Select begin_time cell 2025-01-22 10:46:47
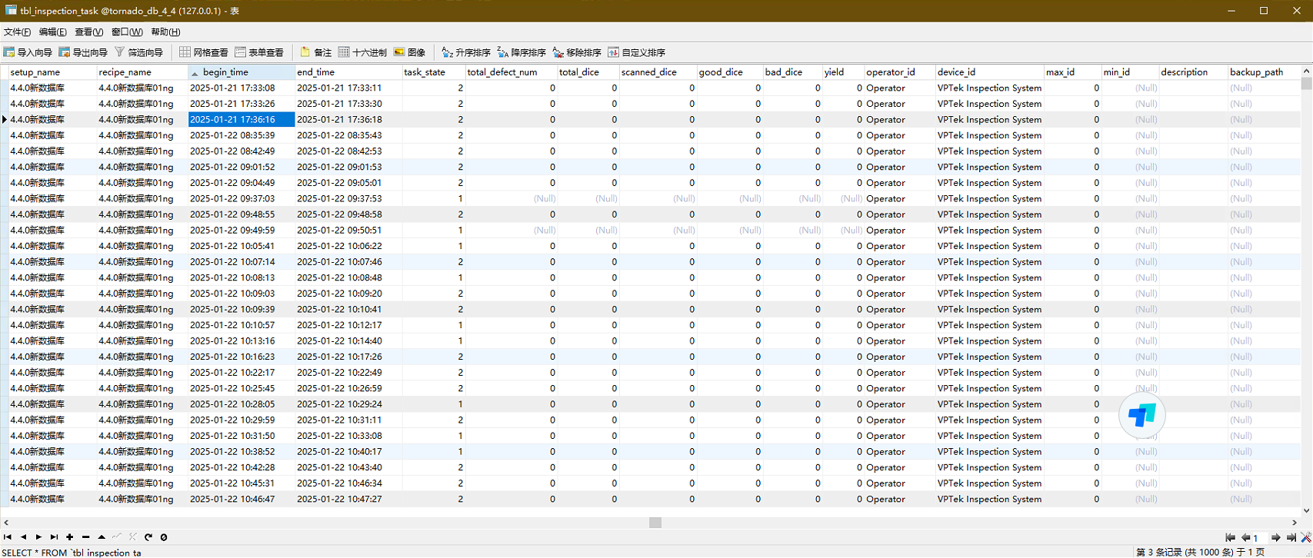The image size is (1313, 558). 242,499
